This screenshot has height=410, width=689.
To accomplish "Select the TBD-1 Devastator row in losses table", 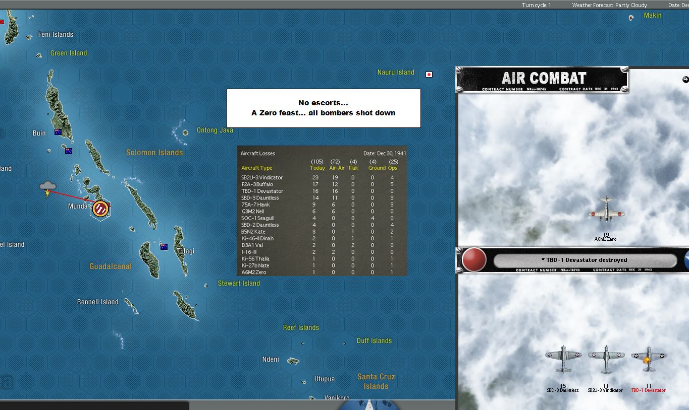I will pyautogui.click(x=322, y=191).
